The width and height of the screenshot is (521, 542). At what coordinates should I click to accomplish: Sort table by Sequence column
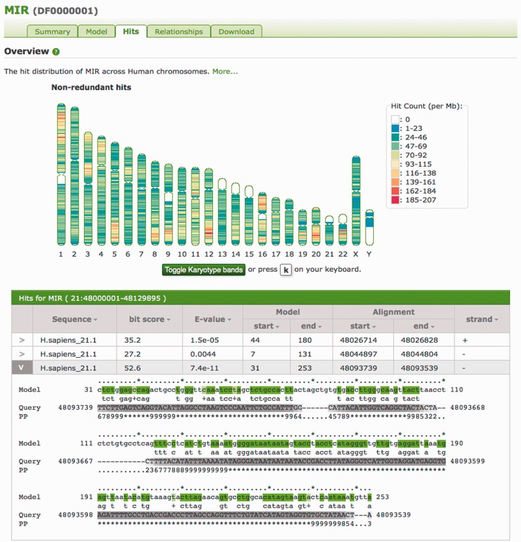[x=75, y=319]
